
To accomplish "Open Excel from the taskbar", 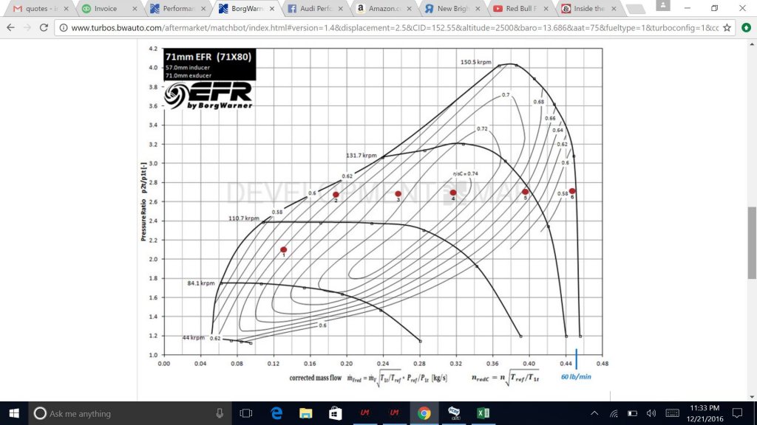I will [x=483, y=413].
